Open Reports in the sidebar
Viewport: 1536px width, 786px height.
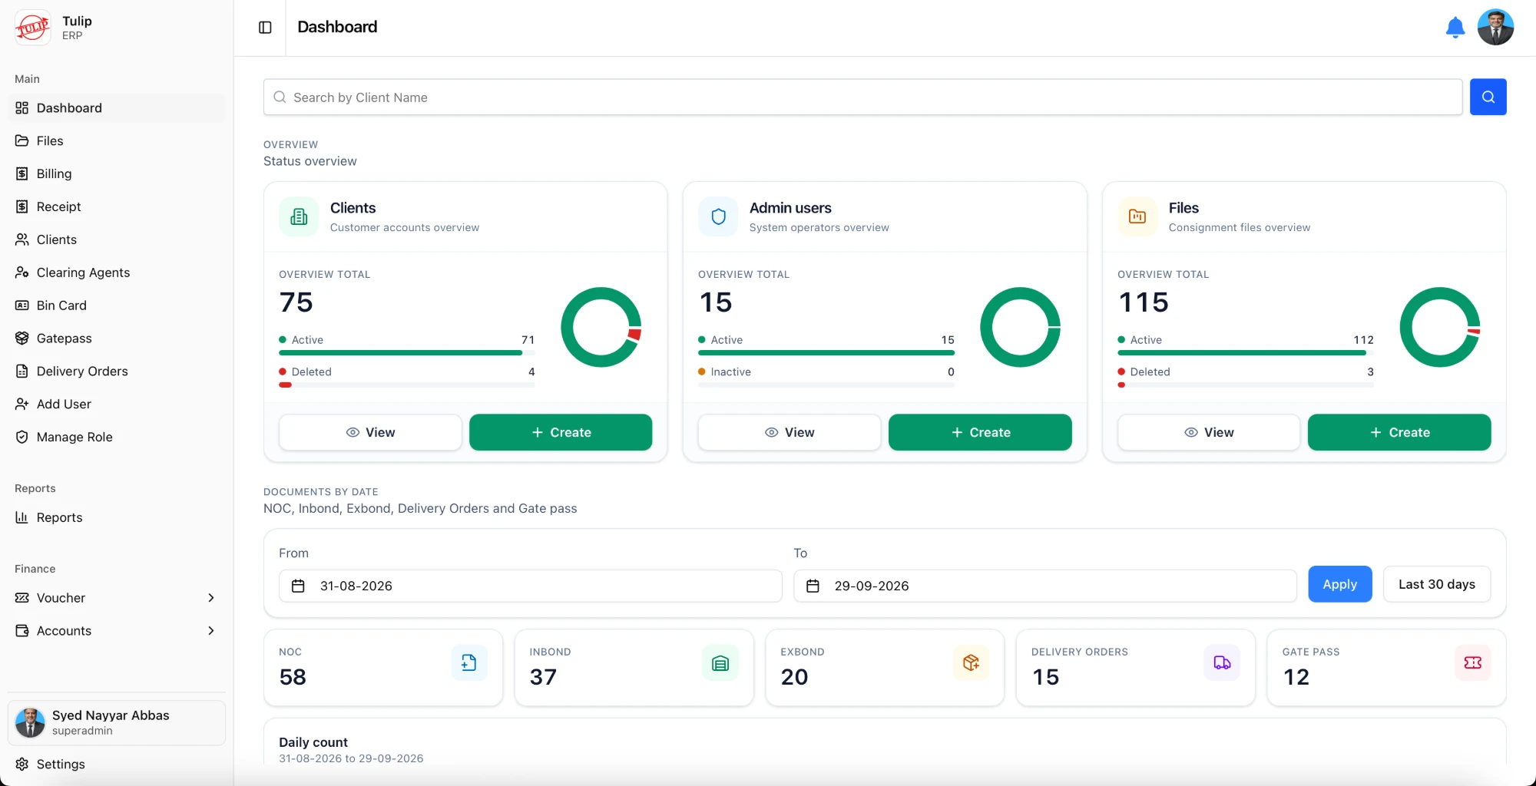[117, 517]
